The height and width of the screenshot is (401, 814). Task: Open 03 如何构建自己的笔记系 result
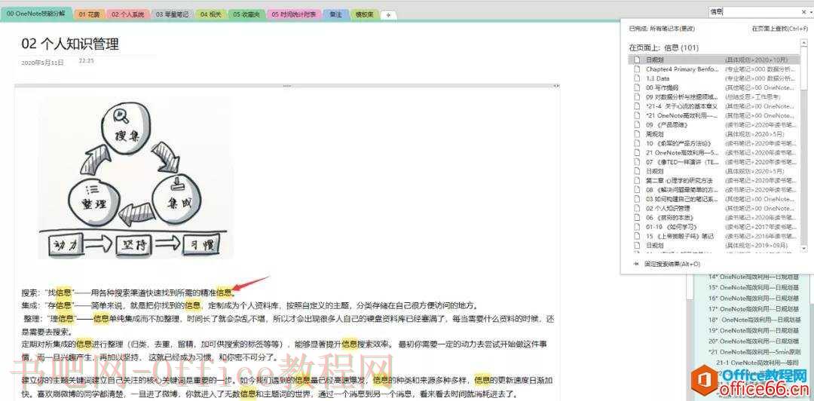tap(715, 199)
